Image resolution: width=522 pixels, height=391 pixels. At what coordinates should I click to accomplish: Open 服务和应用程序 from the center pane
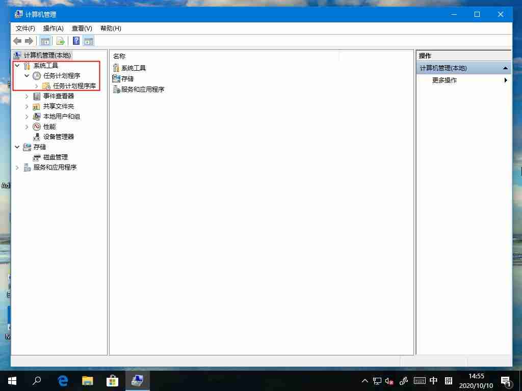pos(143,89)
